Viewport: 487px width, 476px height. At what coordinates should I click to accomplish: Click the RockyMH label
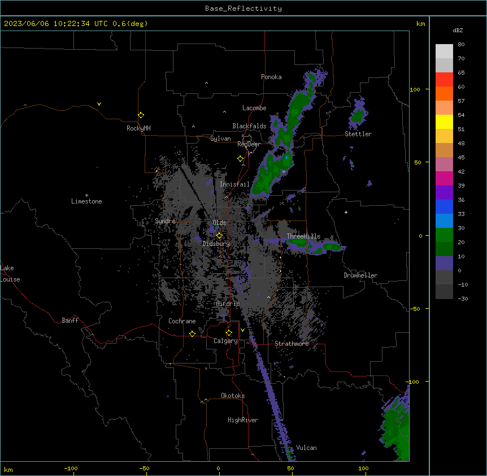138,128
